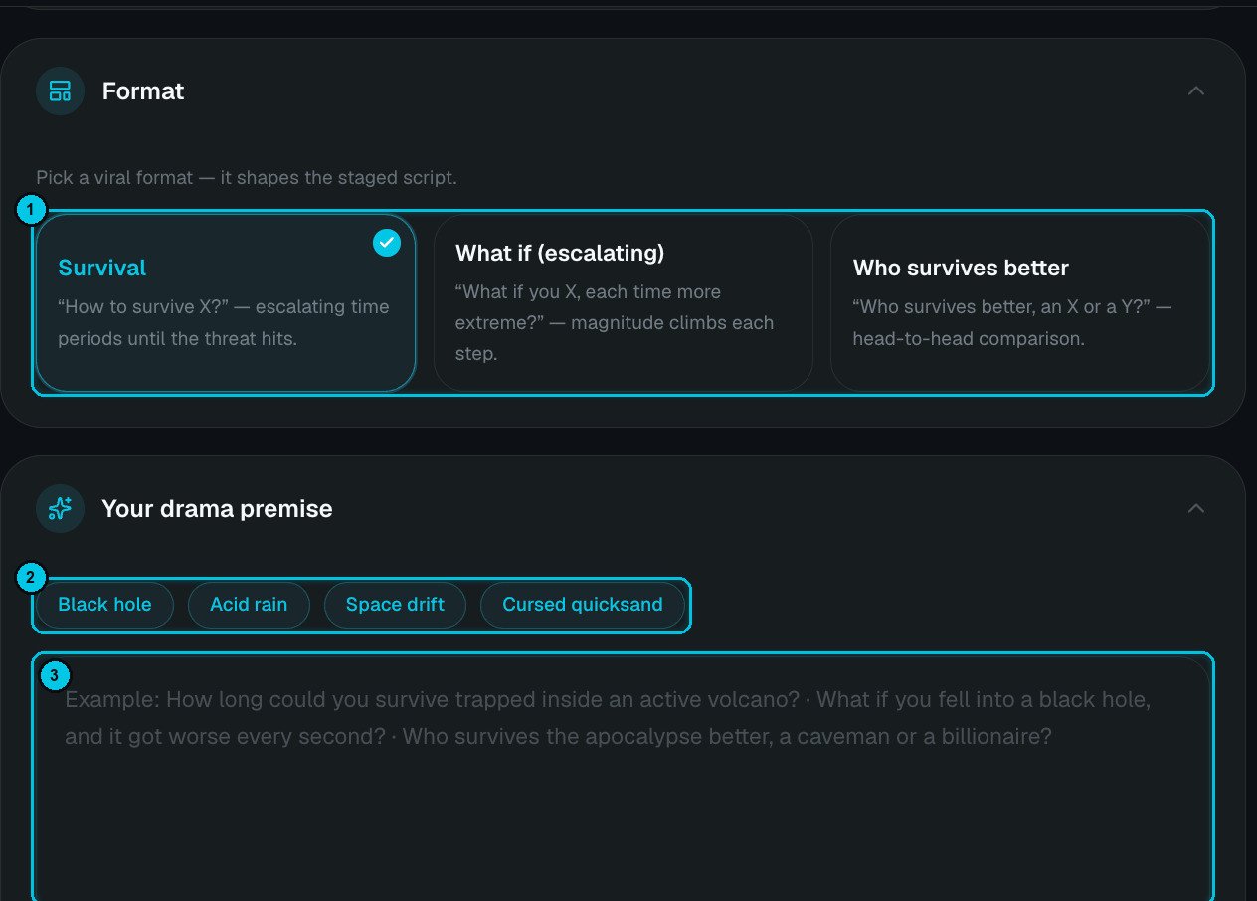The image size is (1257, 901).
Task: Pick the Who survives better format
Action: 1020,302
